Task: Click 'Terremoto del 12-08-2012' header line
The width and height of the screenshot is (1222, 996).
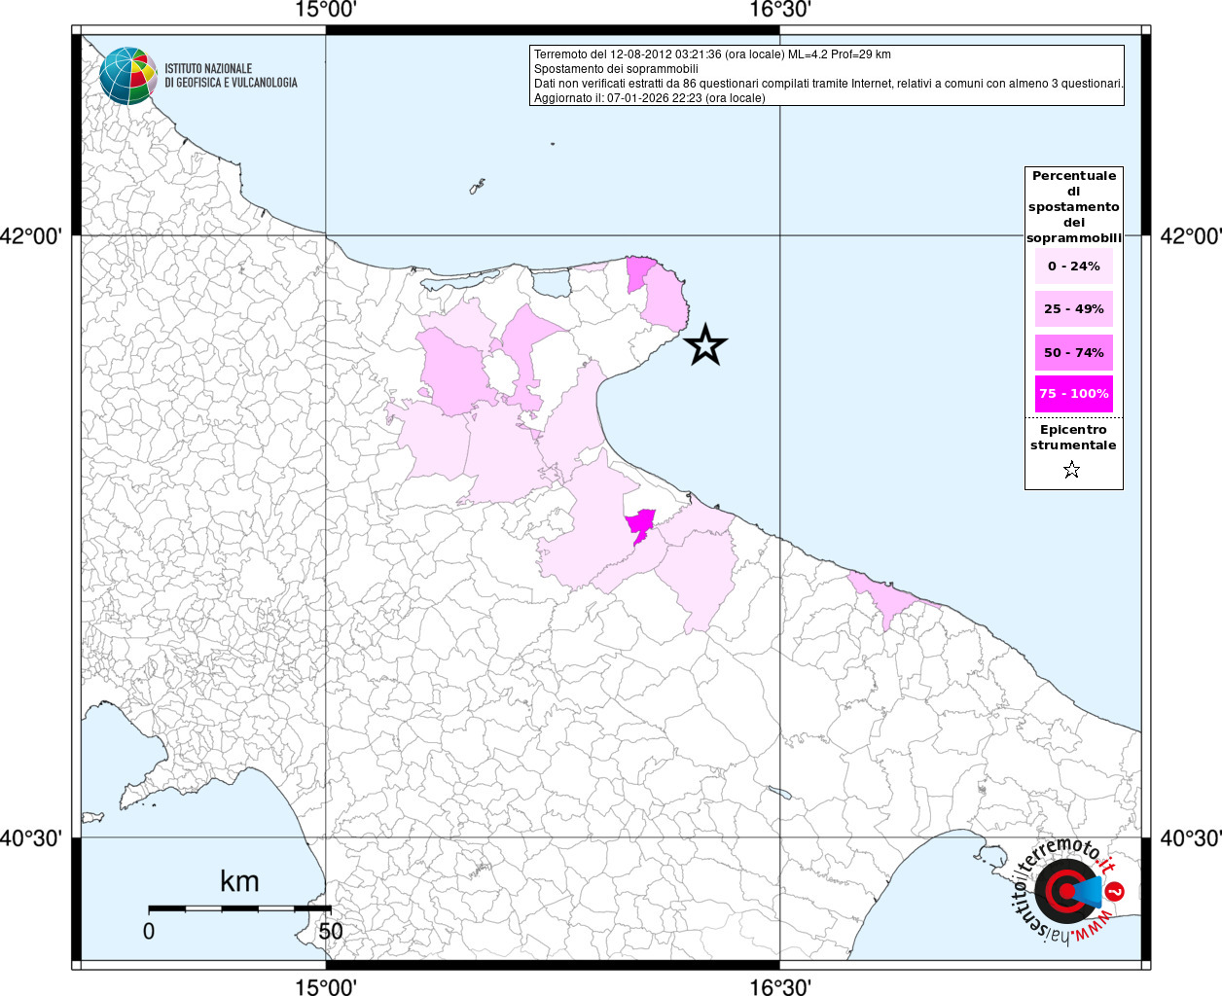Action: 712,54
